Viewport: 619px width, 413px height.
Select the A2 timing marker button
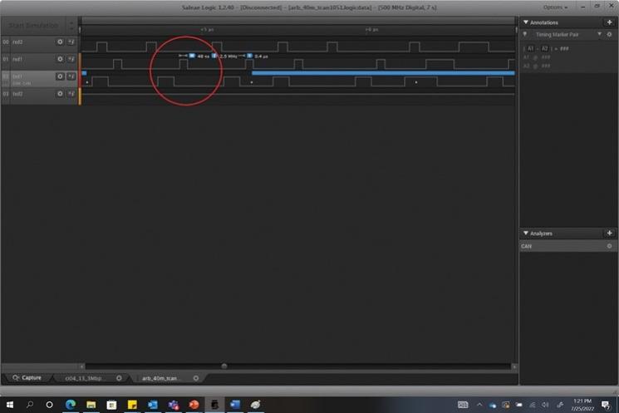coord(545,48)
